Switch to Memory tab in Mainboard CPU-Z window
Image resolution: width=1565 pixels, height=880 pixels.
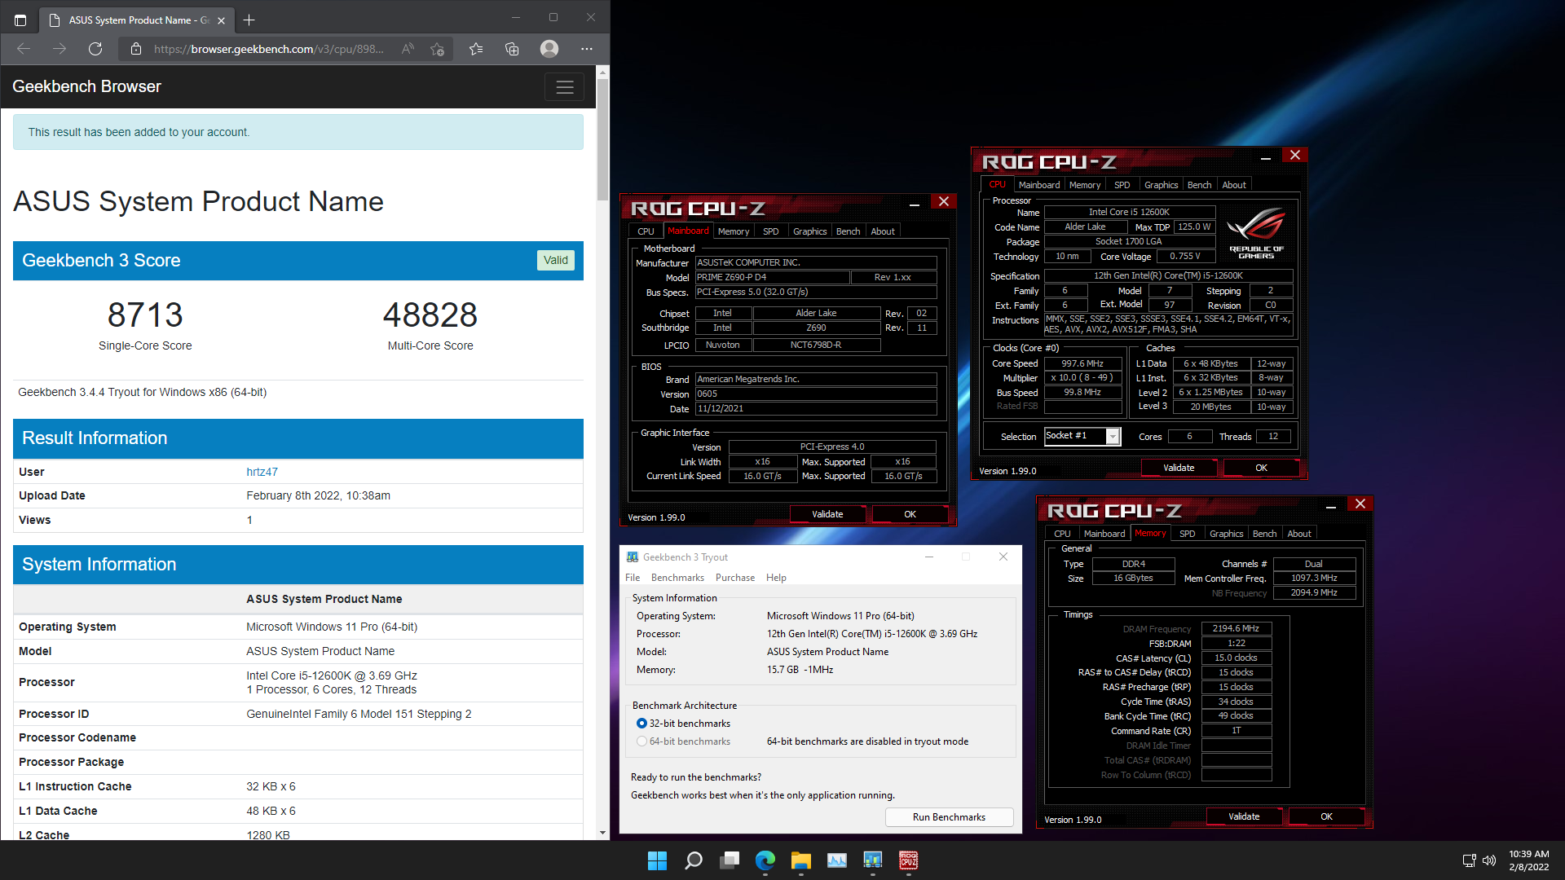pos(734,231)
